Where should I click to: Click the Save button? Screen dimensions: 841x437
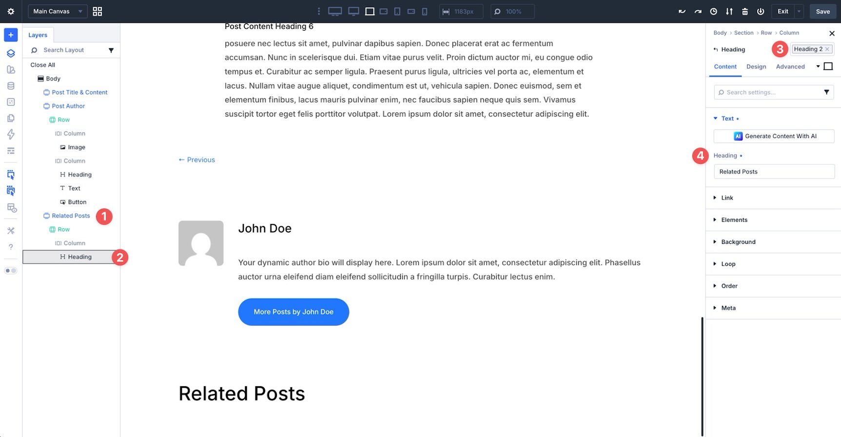tap(822, 11)
